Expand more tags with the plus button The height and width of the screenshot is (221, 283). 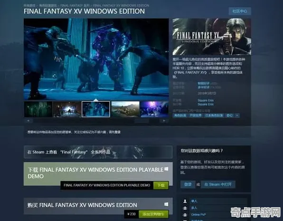(237, 115)
